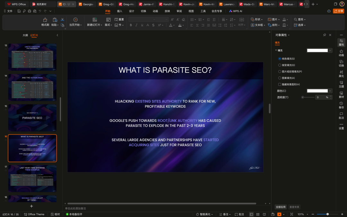Screen dimensions: 347x217
Task: Select Pattern Fill (图案填充) radio button
Action: point(280,78)
